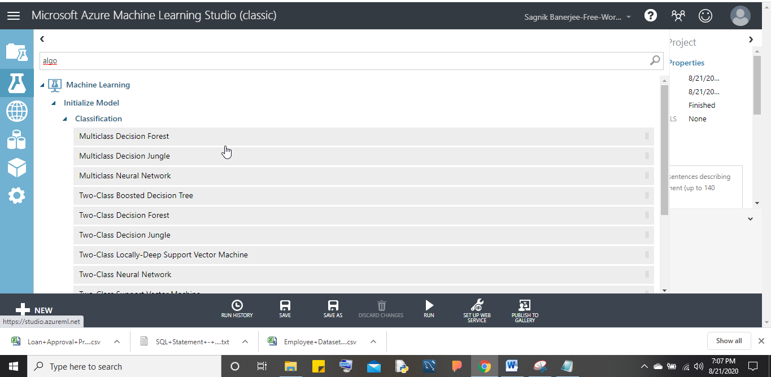Click Discard Changes trash icon
Viewport: 771px width, 377px height.
[x=381, y=309]
